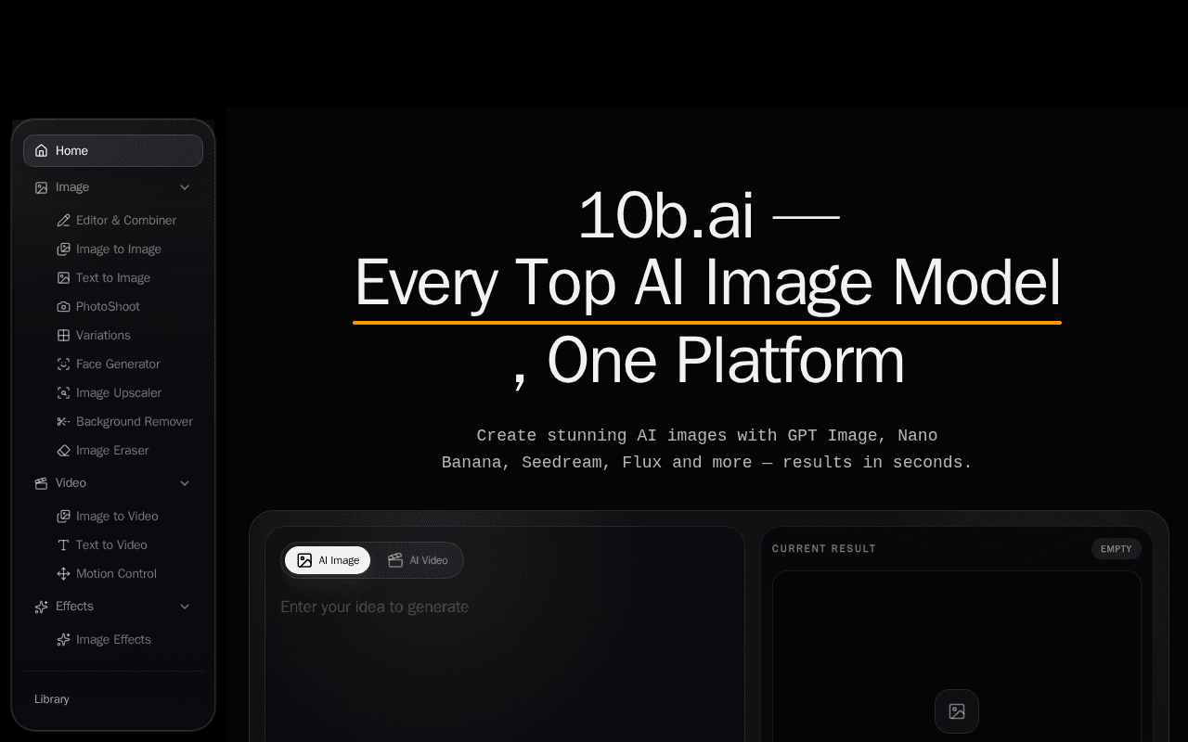Click the Image to Image icon

pyautogui.click(x=63, y=249)
